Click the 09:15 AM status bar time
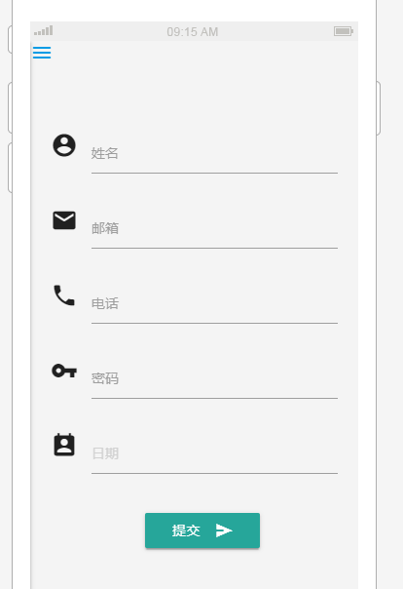 (193, 32)
